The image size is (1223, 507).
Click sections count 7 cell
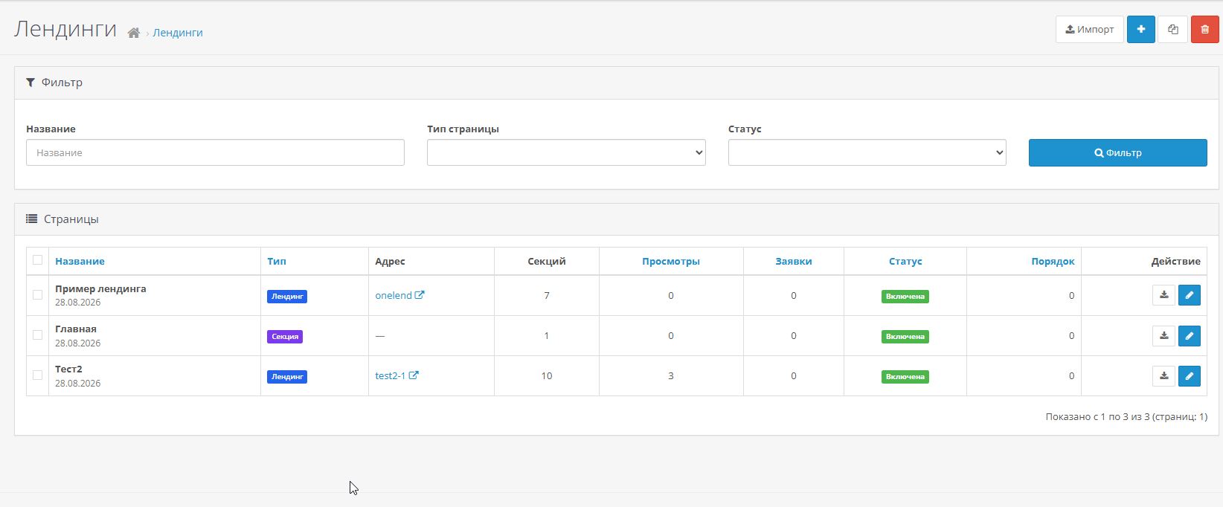click(547, 295)
